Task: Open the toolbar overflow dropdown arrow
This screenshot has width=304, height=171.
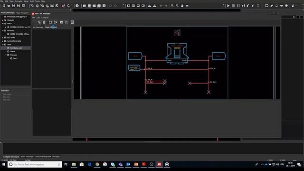Action: (296, 6)
